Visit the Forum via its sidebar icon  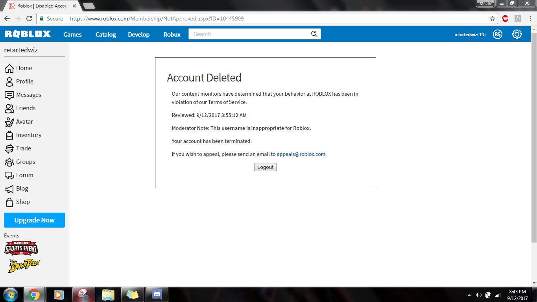[x=9, y=175]
